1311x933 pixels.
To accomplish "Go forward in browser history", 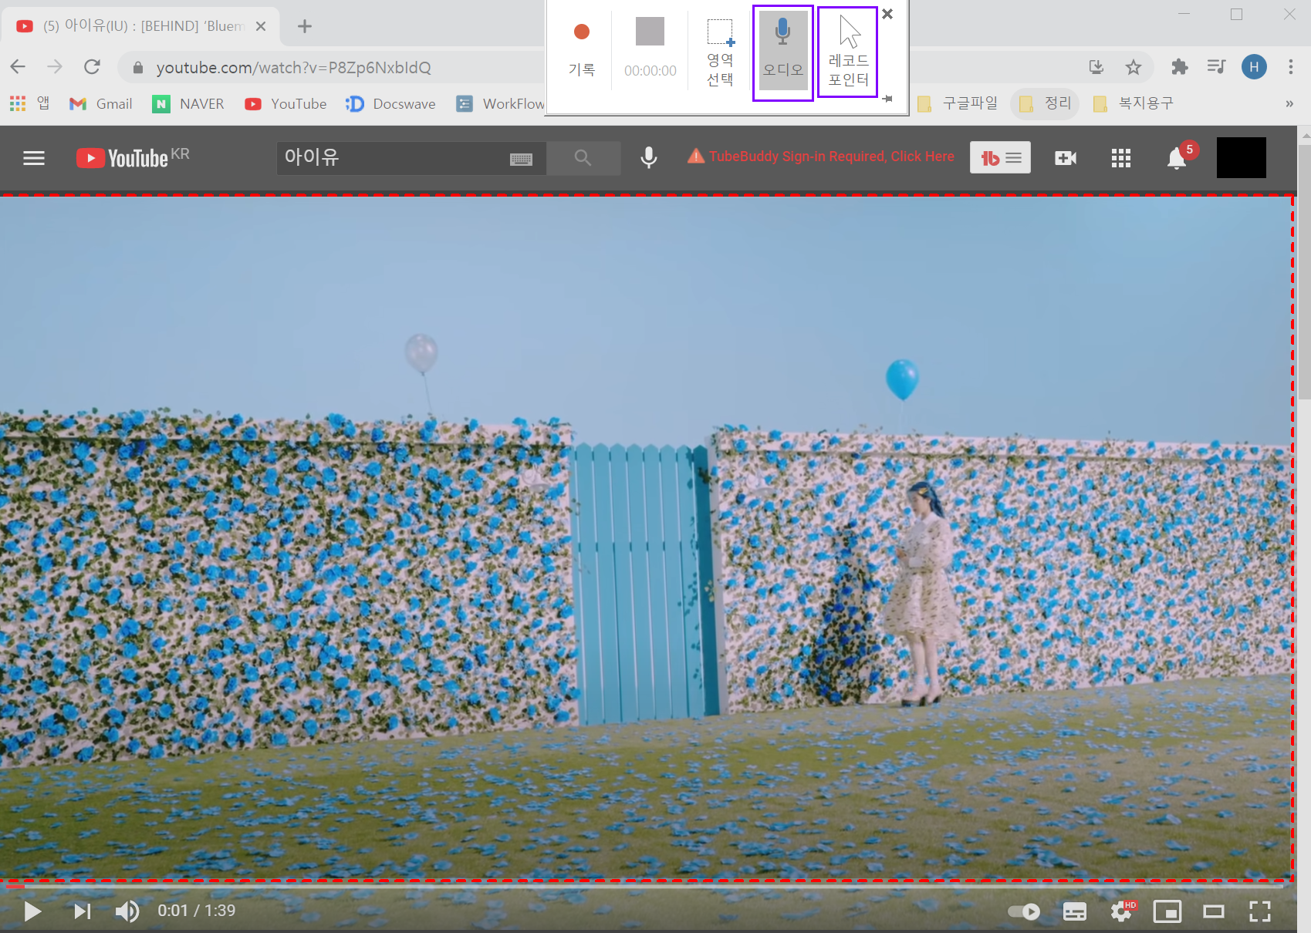I will 55,67.
